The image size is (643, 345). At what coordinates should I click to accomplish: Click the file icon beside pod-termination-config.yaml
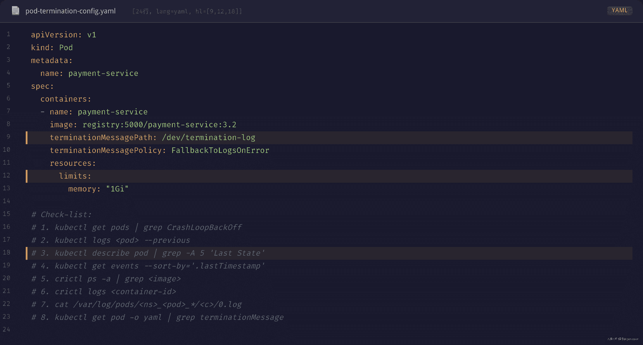point(15,11)
